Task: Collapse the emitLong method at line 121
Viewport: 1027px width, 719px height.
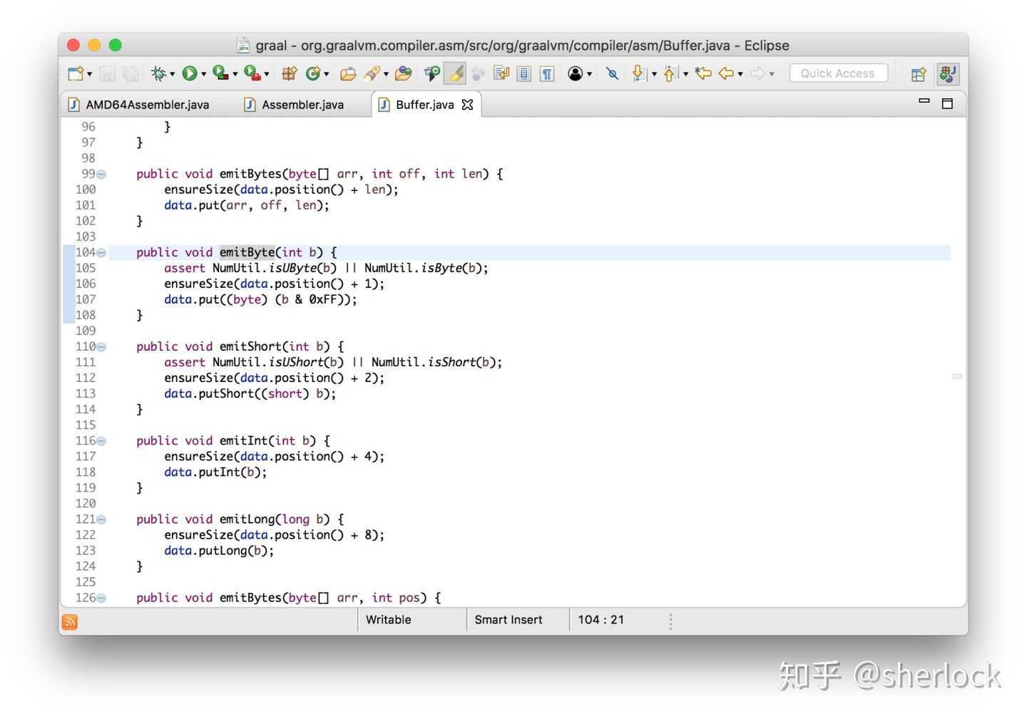Action: click(x=101, y=519)
